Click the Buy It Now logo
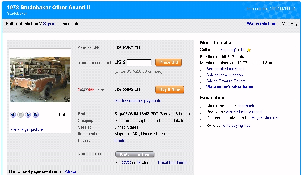The height and width of the screenshot is (175, 303). (x=86, y=90)
